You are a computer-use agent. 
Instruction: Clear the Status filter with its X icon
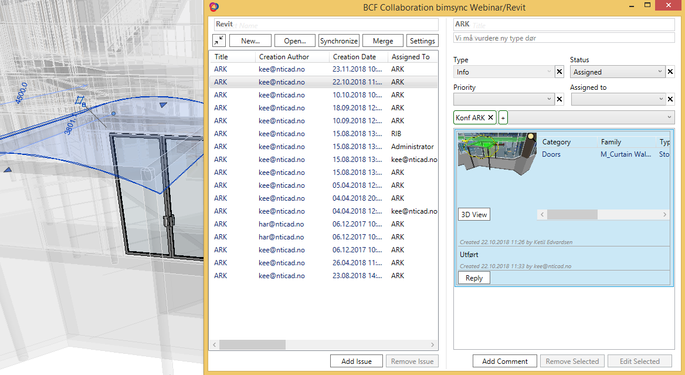(670, 71)
